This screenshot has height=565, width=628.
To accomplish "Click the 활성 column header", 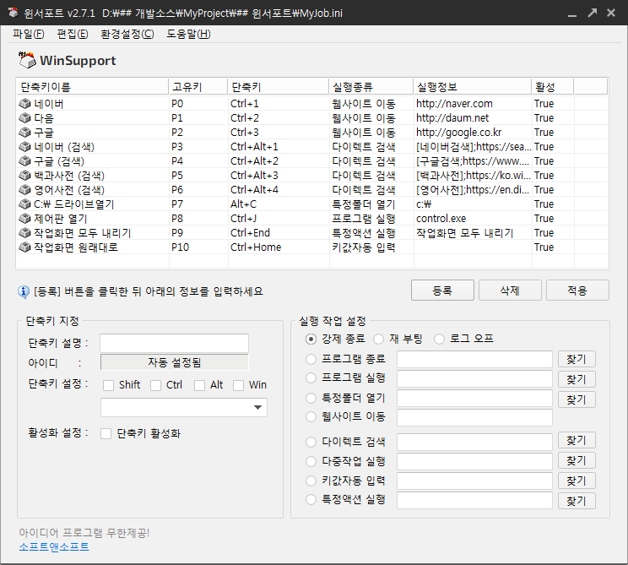I will (x=553, y=86).
